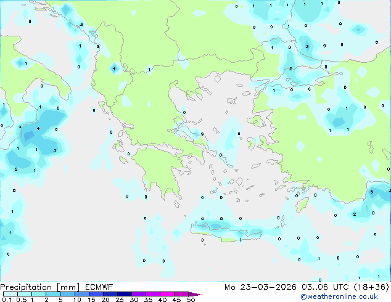Pick the 10–15 mm blue legend segment
The width and height of the screenshot is (391, 302).
[81, 294]
